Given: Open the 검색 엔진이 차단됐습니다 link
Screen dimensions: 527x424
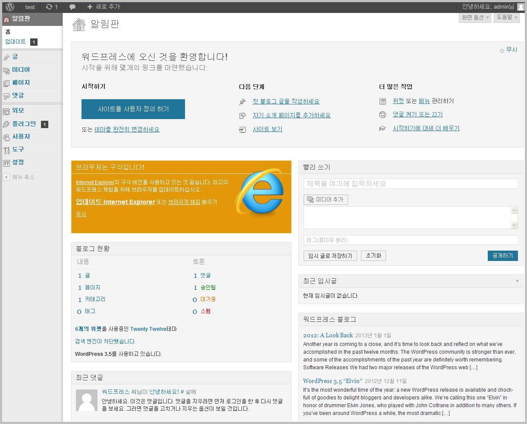Looking at the screenshot, I should pyautogui.click(x=105, y=342).
